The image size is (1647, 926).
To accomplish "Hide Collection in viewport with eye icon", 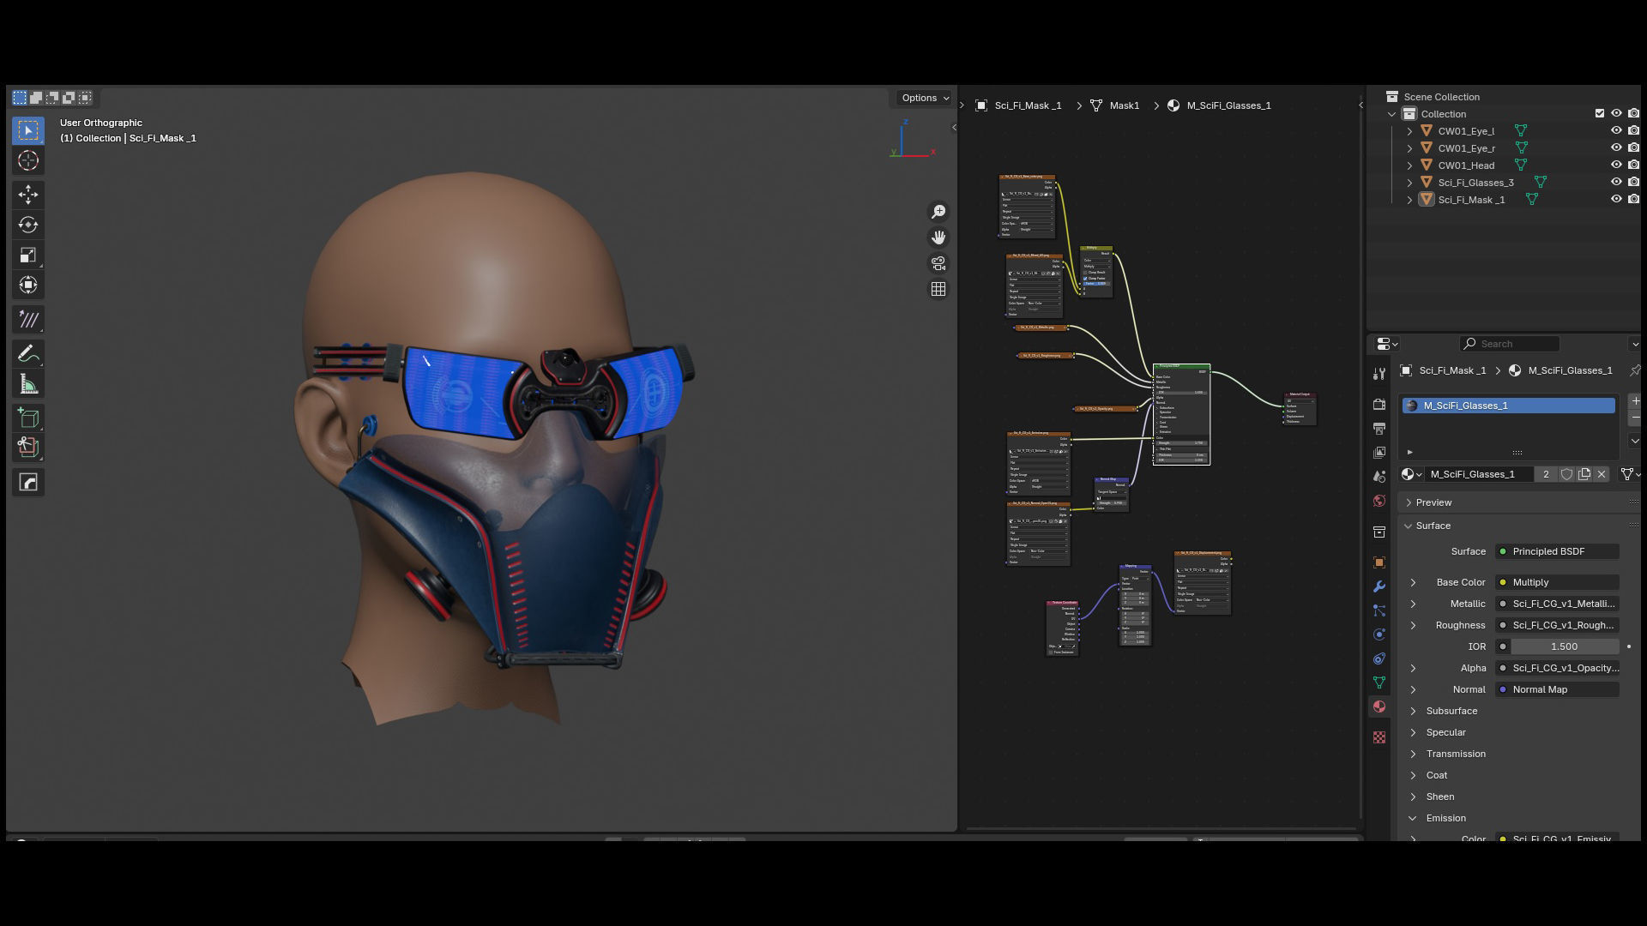I will (1616, 113).
